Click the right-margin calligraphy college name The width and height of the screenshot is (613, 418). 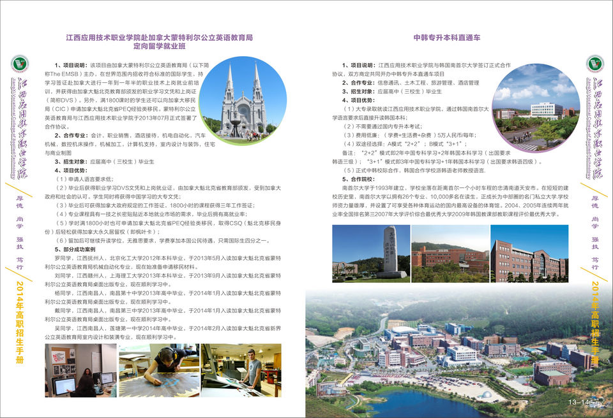(598, 129)
